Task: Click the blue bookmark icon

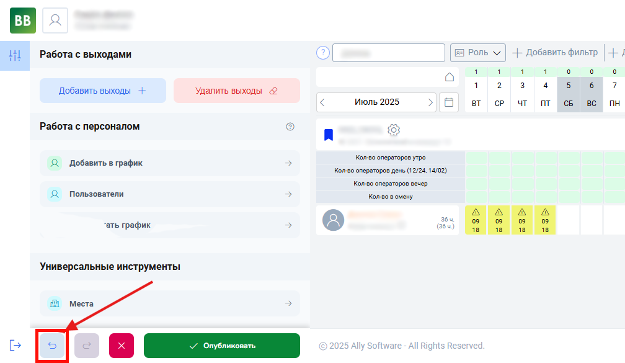Action: pos(329,134)
